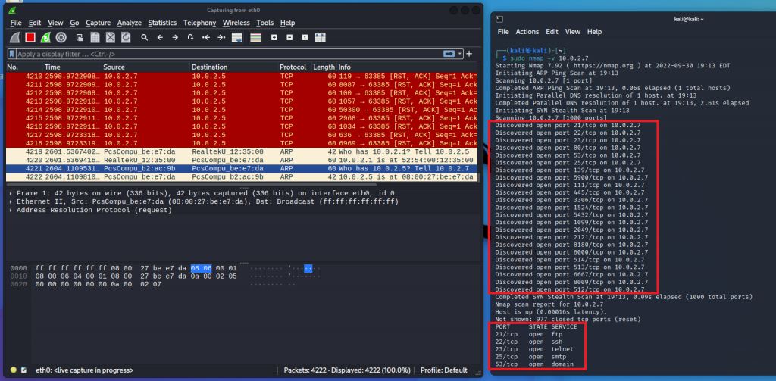
Task: Stop the running capture with red square
Action: 30,37
